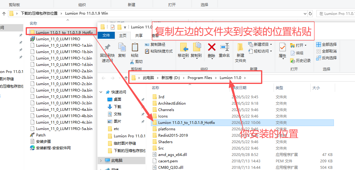Viewport: 355px width, 170px height.
Task: Select the ArchitectEdition folder
Action: (172, 103)
